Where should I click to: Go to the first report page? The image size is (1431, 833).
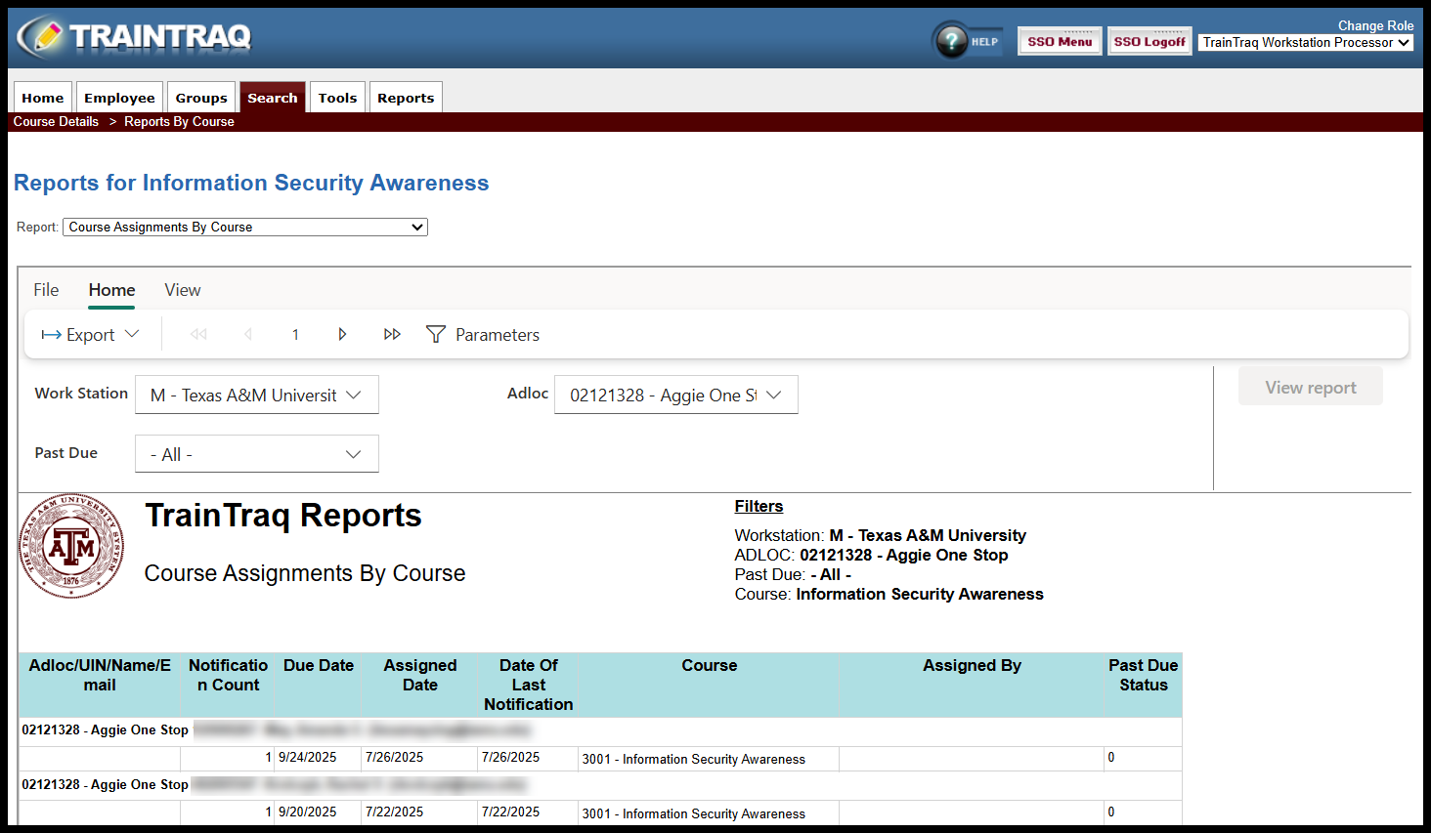198,335
